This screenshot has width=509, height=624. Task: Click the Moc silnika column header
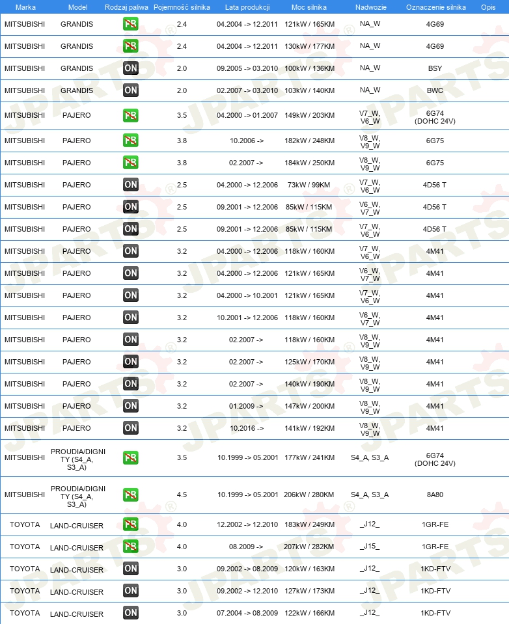point(309,7)
